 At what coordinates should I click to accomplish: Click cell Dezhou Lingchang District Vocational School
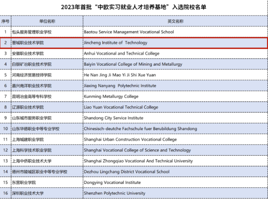click(x=176, y=172)
